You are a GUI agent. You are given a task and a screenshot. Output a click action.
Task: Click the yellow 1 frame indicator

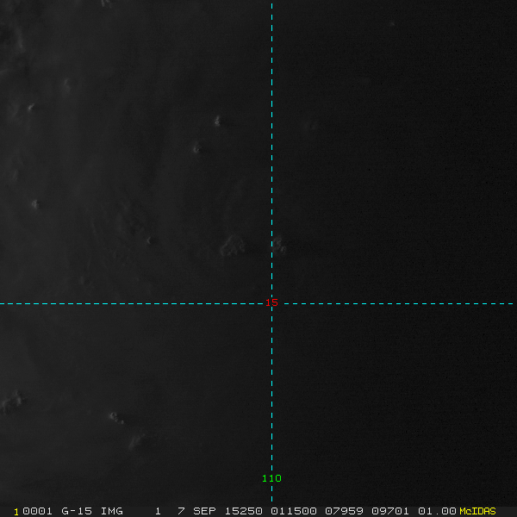click(16, 512)
